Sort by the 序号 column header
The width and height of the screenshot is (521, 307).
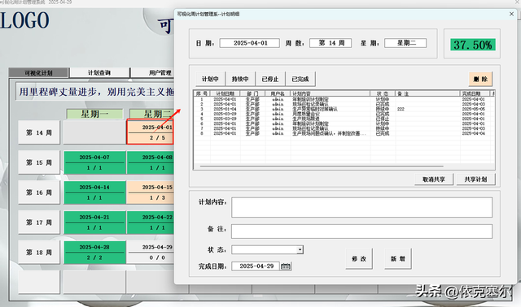coord(202,93)
